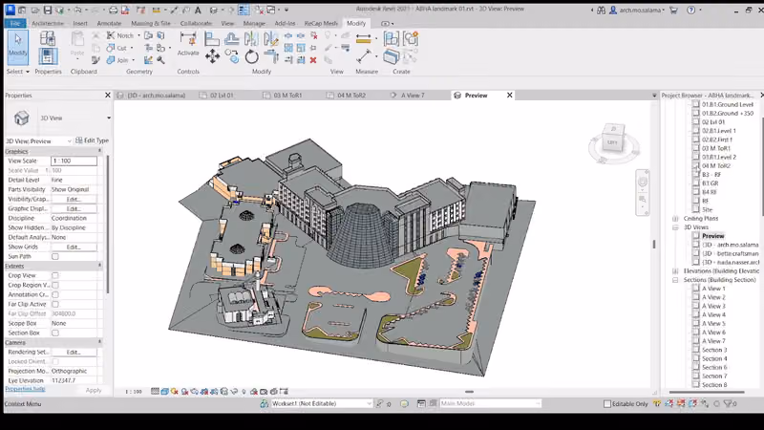Collapse Sections (Building Section) node

675,280
